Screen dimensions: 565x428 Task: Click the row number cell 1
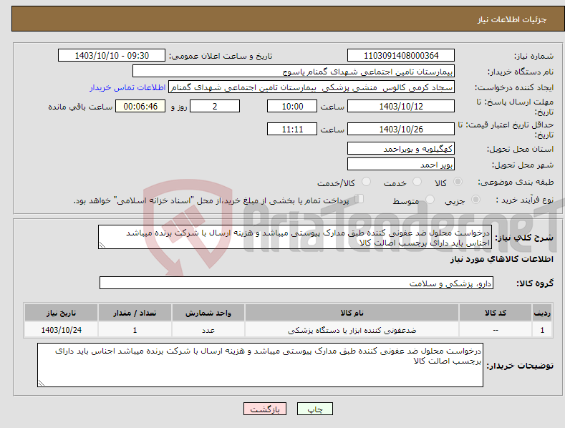click(542, 330)
